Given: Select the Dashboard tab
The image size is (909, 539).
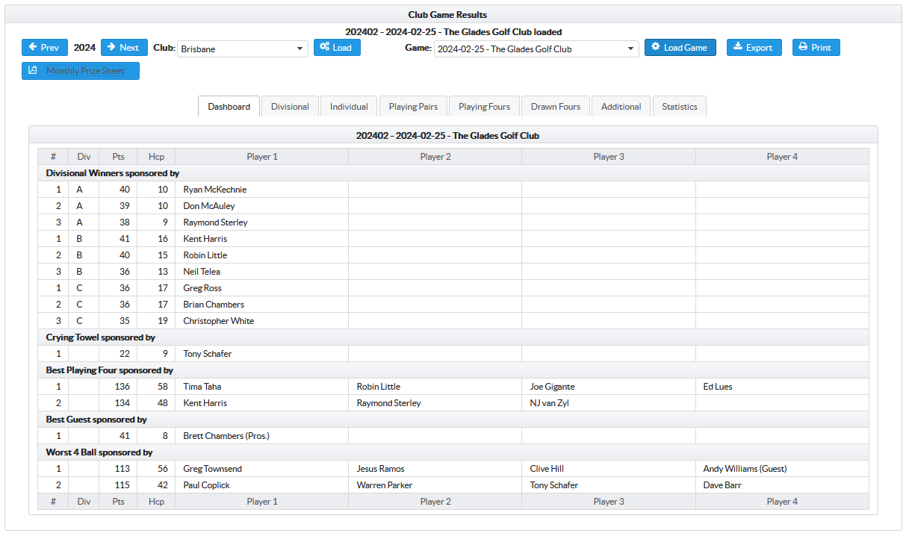Looking at the screenshot, I should [x=229, y=107].
